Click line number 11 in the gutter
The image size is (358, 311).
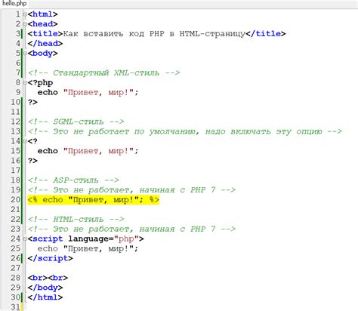(x=15, y=112)
